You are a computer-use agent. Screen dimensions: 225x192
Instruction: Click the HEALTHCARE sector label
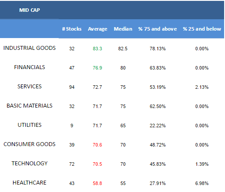point(29,183)
